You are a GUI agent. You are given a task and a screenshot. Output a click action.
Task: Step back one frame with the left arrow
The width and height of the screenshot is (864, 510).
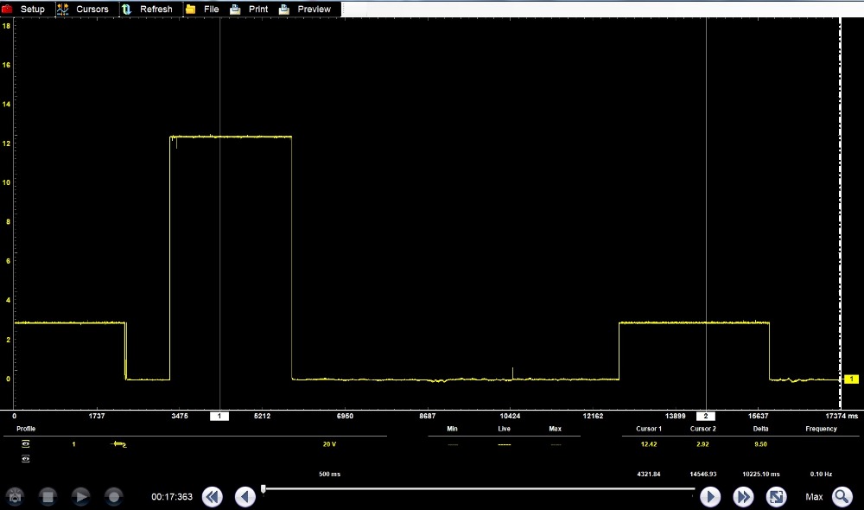point(245,496)
